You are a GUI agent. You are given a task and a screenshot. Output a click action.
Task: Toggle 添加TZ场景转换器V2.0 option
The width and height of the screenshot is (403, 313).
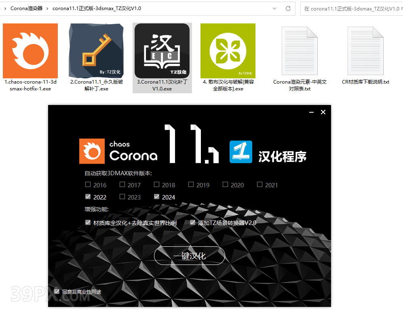pyautogui.click(x=192, y=223)
